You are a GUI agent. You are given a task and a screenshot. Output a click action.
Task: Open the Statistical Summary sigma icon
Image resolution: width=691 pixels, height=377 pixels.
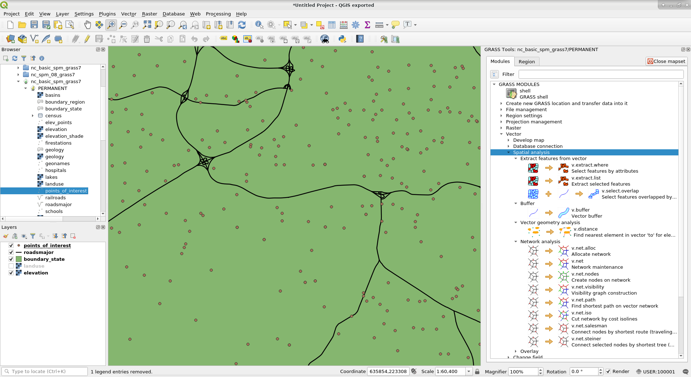point(367,25)
